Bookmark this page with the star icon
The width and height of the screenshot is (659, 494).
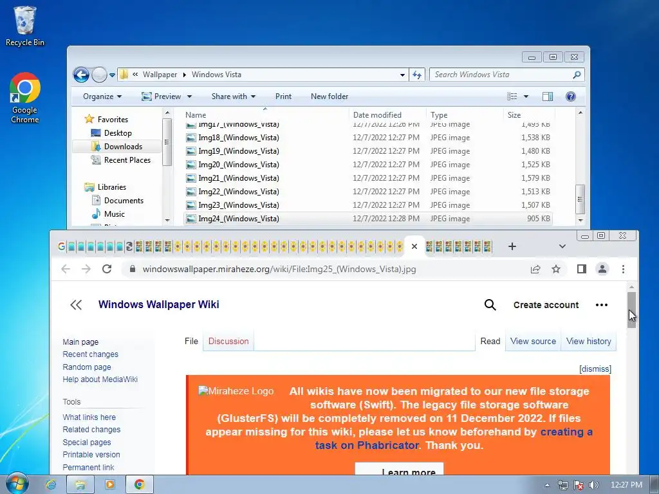click(x=555, y=270)
